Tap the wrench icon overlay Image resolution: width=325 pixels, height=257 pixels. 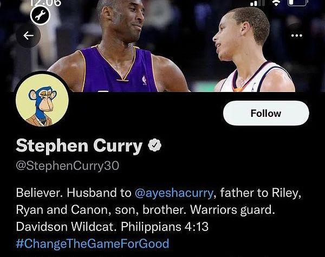coord(40,16)
